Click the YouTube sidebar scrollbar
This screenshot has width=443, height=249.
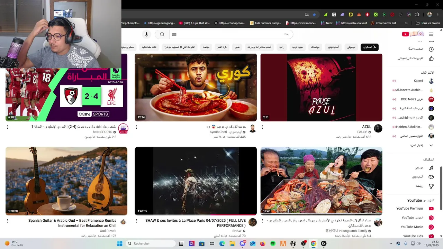[x=441, y=188]
